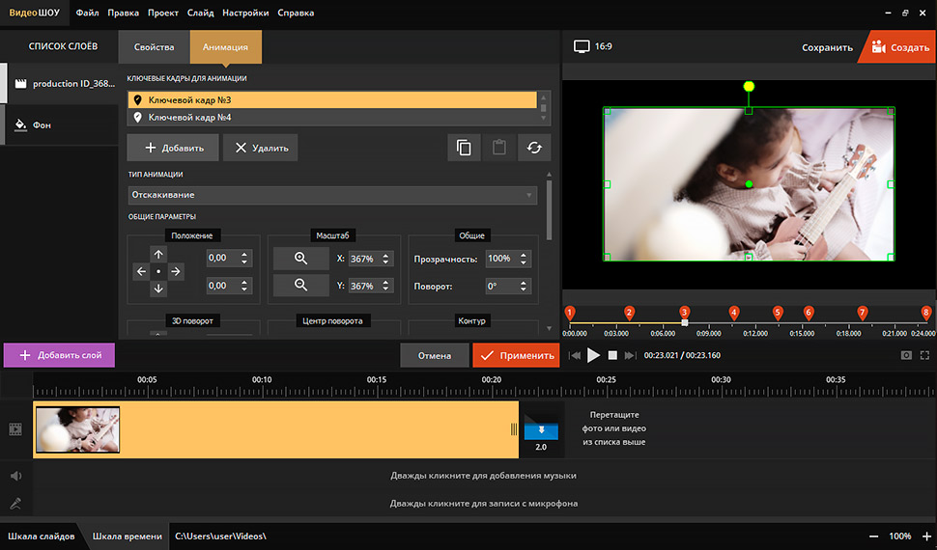Copy keyframe settings icon
This screenshot has width=937, height=550.
coord(464,148)
